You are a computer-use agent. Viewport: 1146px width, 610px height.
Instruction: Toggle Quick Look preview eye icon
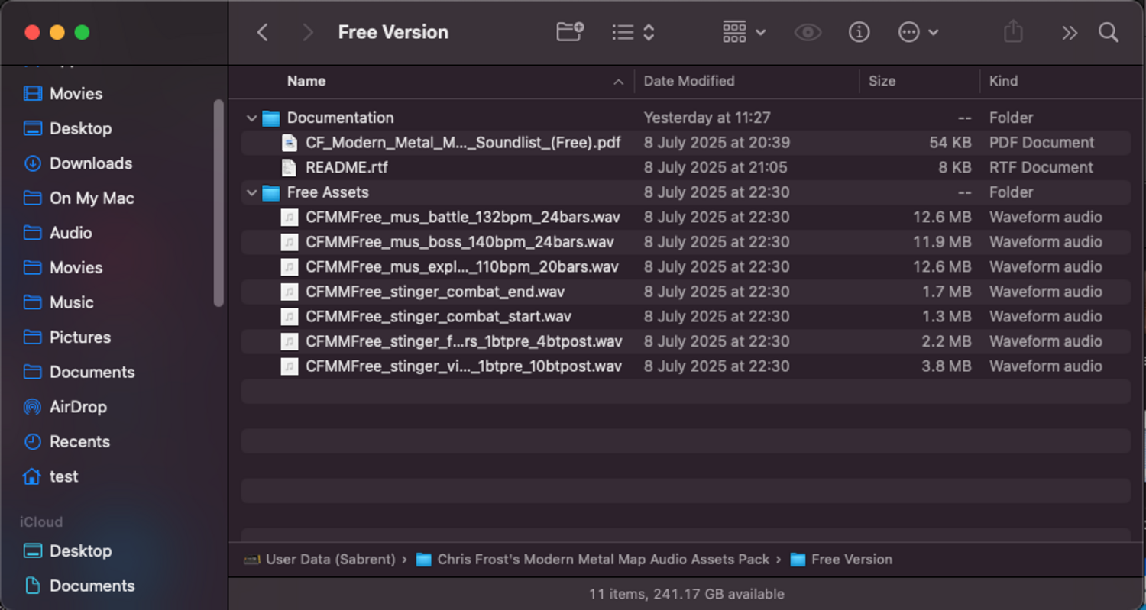(808, 32)
